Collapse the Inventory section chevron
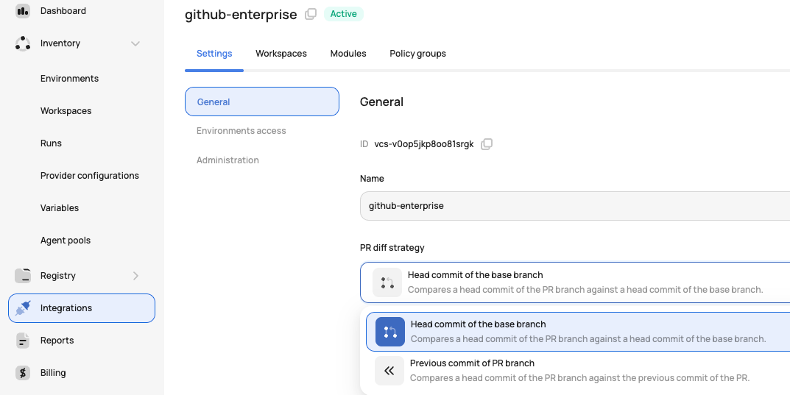The height and width of the screenshot is (395, 790). tap(135, 44)
